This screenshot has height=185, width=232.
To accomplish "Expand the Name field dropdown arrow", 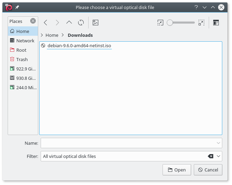I will [218, 143].
